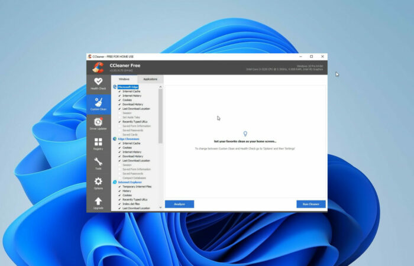
Task: Select the Edge Chromium tree heading
Action: tap(128, 139)
